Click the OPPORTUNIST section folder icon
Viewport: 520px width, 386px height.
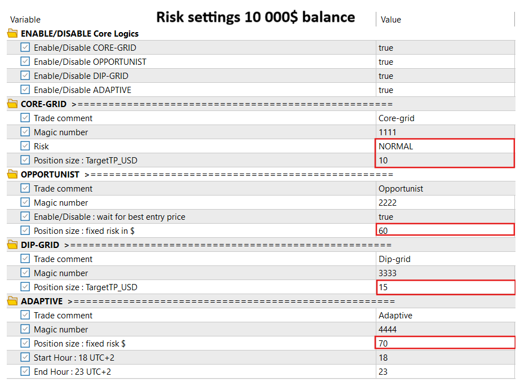(12, 174)
